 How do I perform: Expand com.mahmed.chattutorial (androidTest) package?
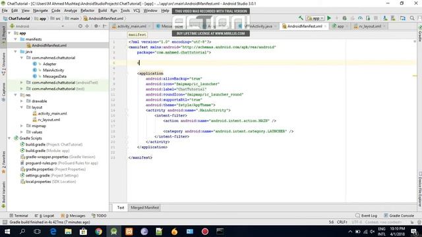(x=22, y=82)
